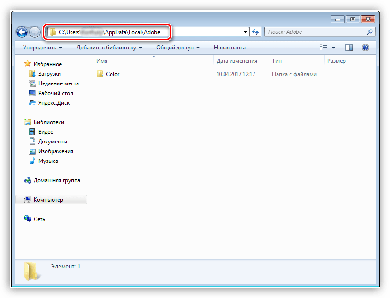Open 'Загрузки' in the sidebar
The height and width of the screenshot is (298, 390).
[x=49, y=74]
